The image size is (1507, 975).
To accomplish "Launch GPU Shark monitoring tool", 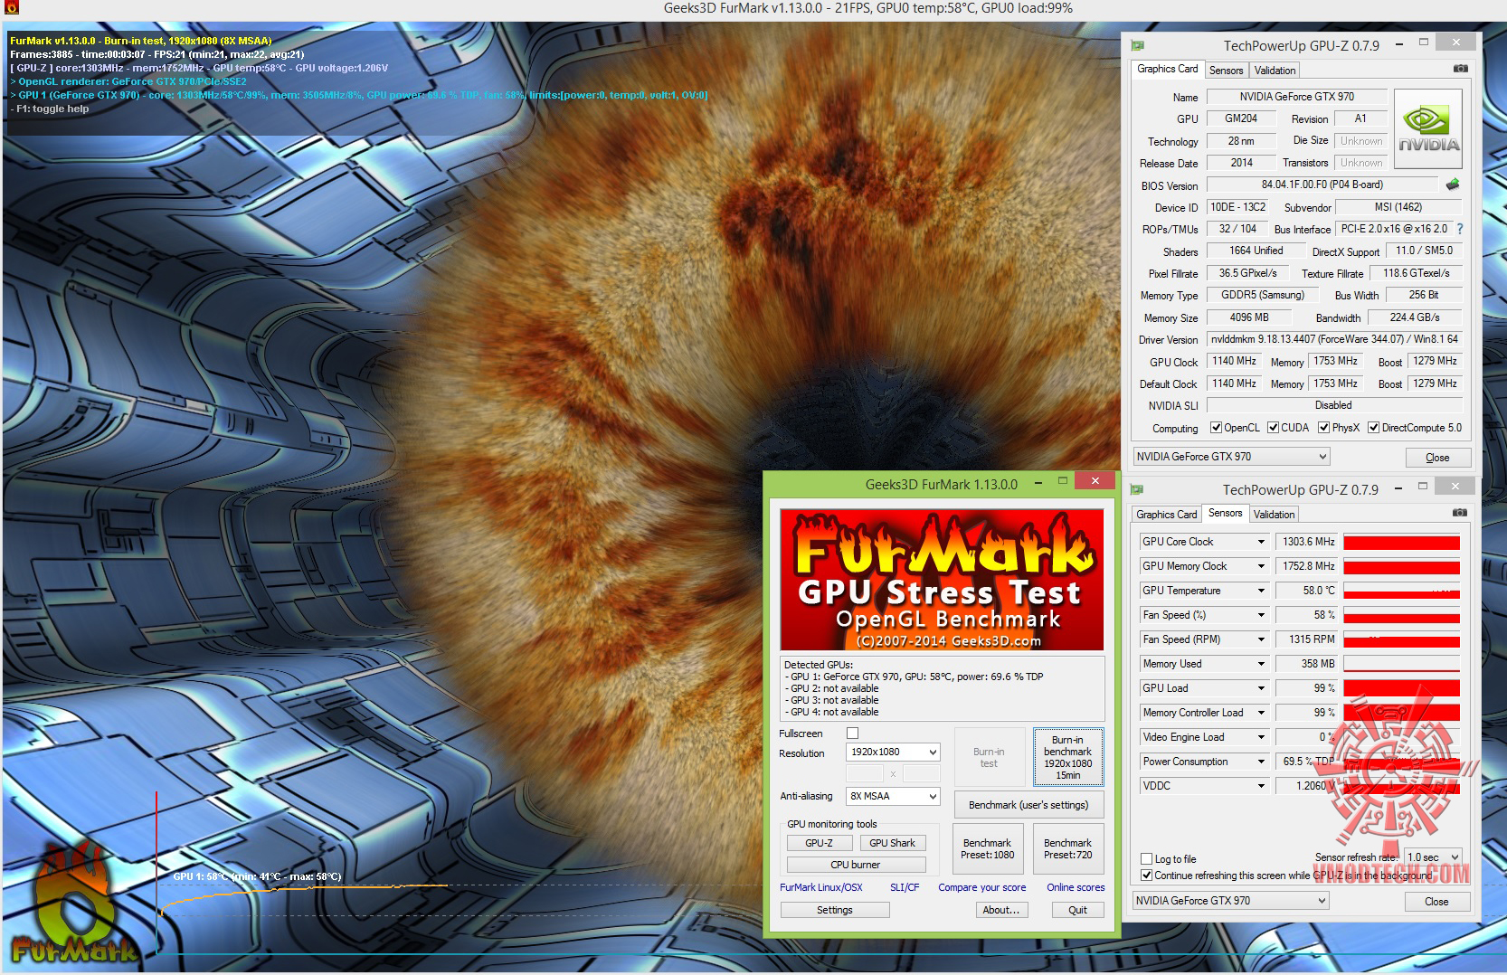I will (892, 843).
